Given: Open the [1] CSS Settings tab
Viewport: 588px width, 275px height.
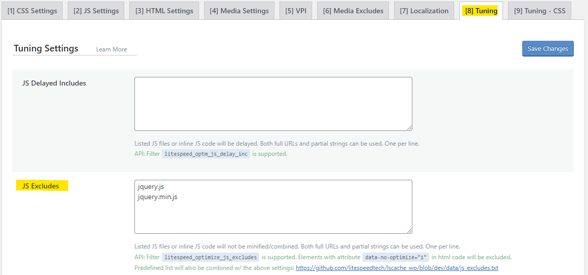Looking at the screenshot, I should (x=32, y=11).
